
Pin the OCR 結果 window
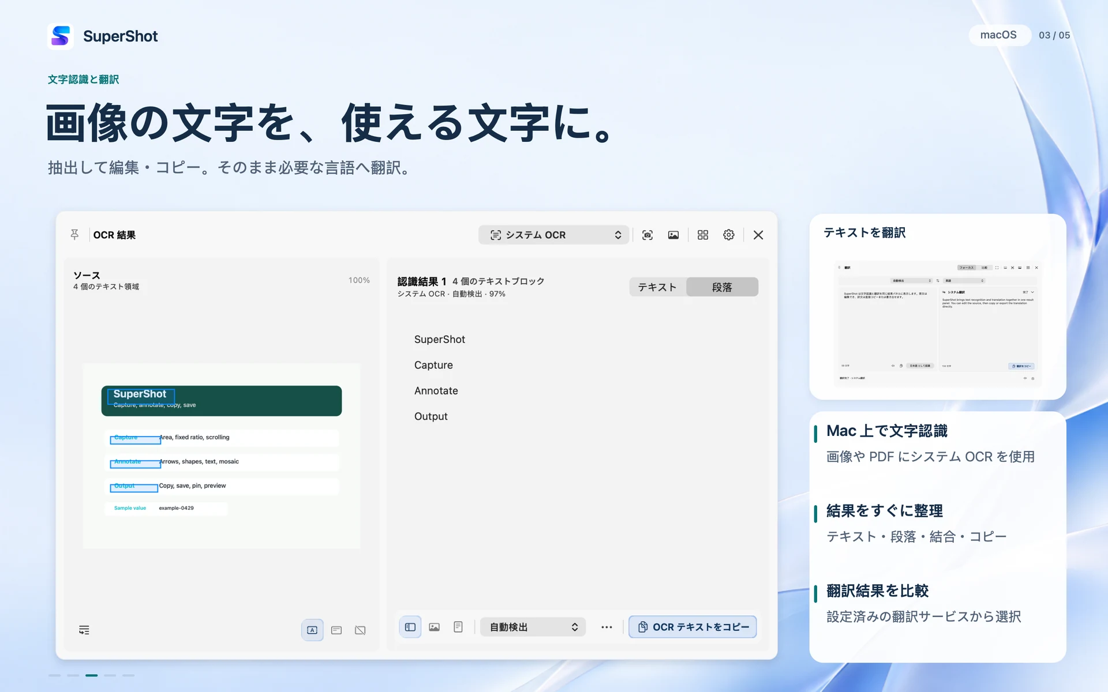74,235
